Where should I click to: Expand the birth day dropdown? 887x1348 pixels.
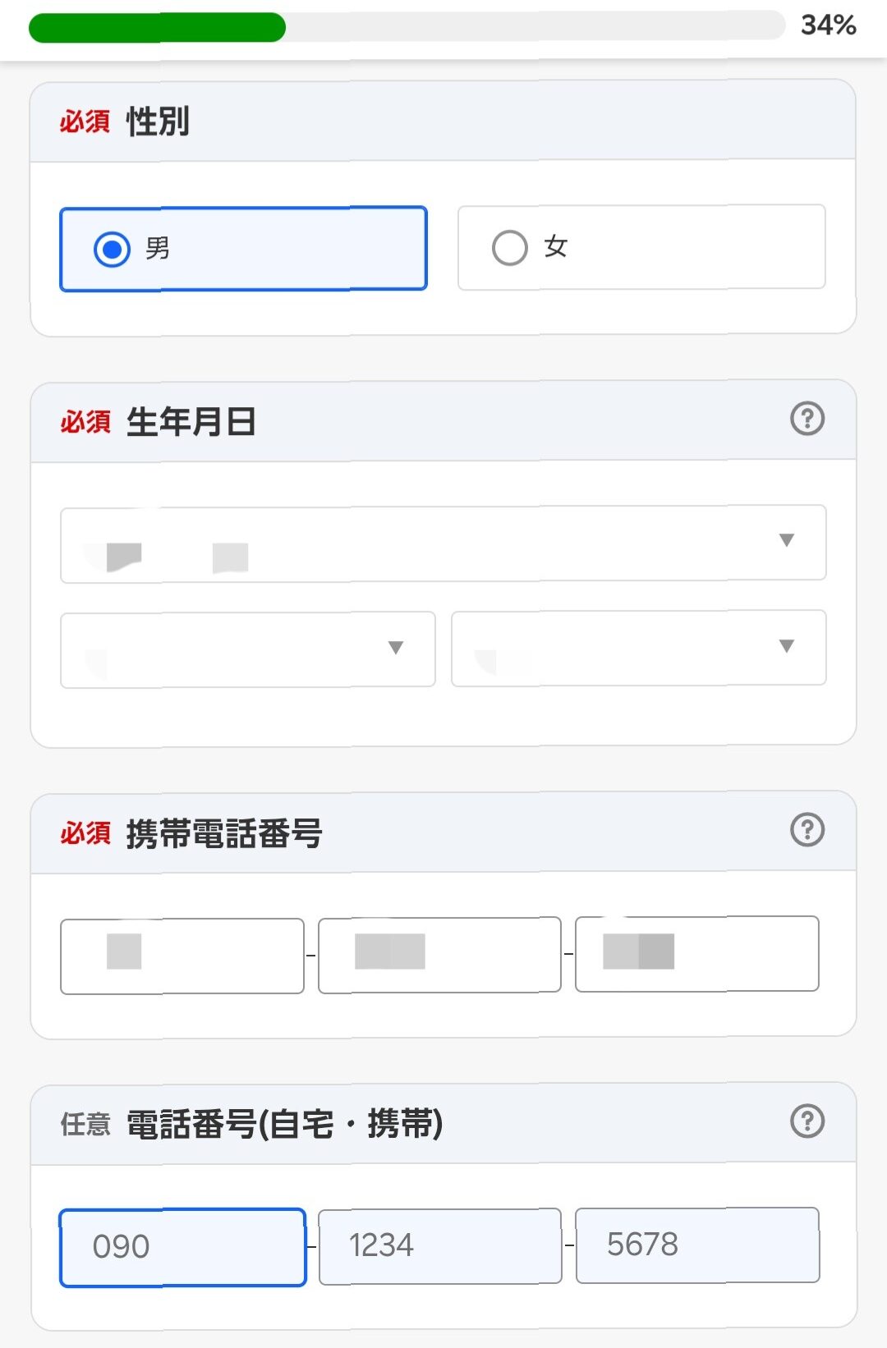[639, 648]
